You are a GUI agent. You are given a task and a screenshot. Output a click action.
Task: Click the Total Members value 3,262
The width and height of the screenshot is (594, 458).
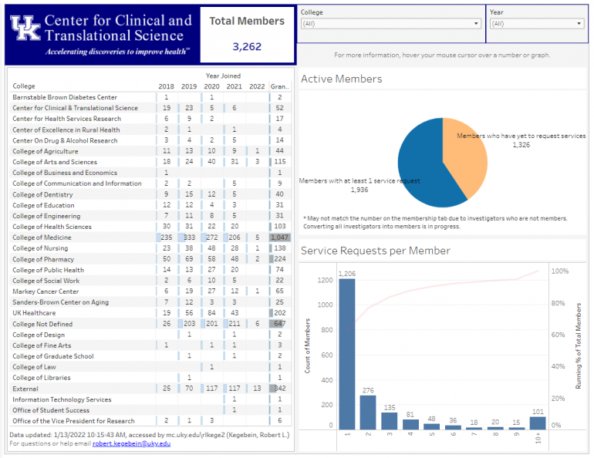[247, 46]
